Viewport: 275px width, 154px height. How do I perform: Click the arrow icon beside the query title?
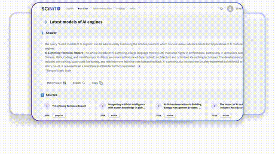point(45,22)
